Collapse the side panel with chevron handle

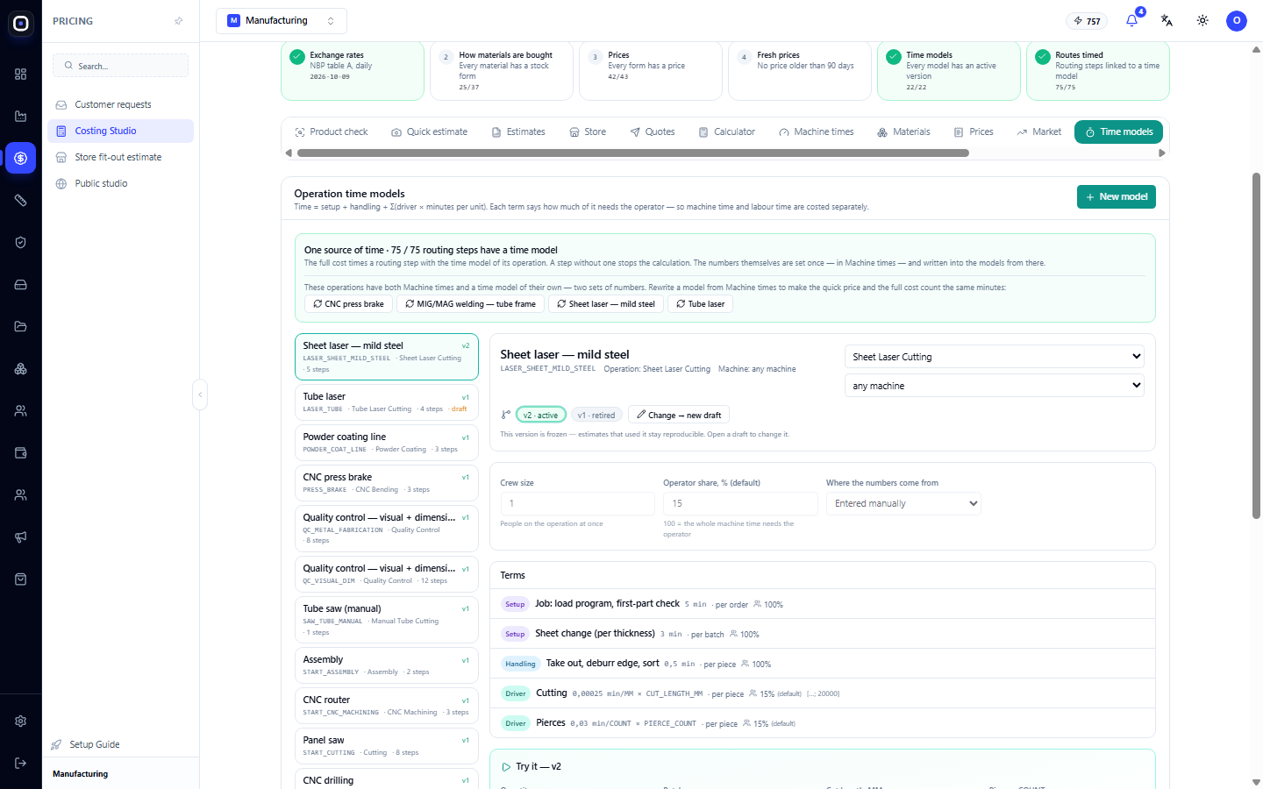pyautogui.click(x=200, y=394)
